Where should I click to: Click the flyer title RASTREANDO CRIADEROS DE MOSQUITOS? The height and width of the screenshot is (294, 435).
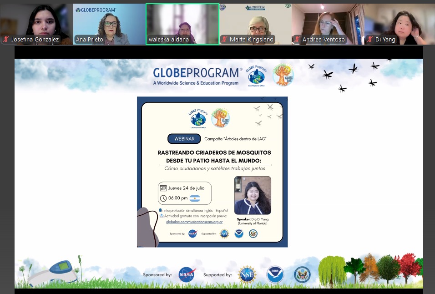coord(214,152)
